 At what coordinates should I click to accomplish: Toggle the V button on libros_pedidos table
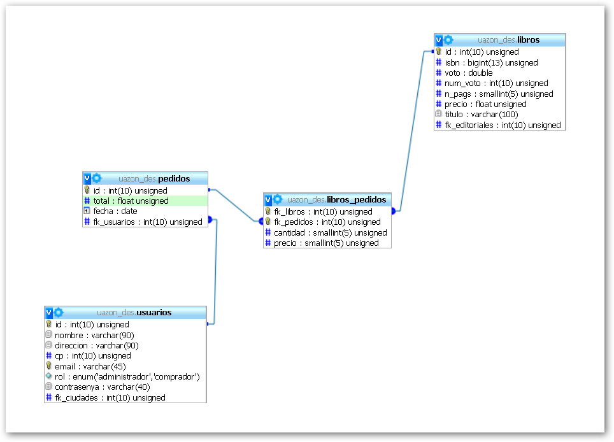coord(268,199)
